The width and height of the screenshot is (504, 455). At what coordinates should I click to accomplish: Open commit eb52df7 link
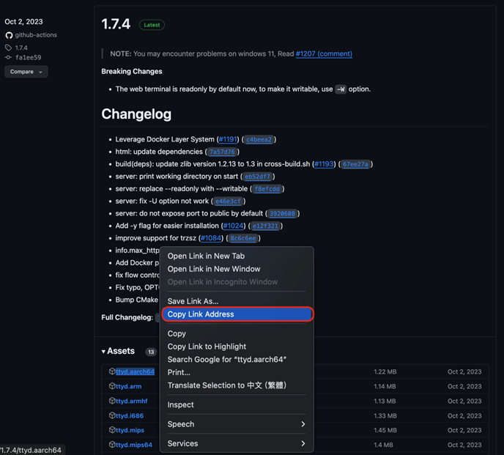click(x=257, y=177)
